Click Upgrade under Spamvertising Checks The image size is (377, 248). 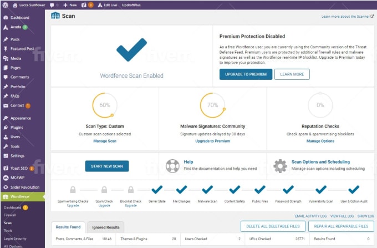click(x=73, y=206)
